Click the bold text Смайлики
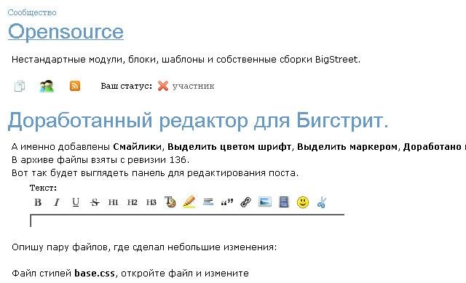This screenshot has width=466, height=283. tap(138, 147)
